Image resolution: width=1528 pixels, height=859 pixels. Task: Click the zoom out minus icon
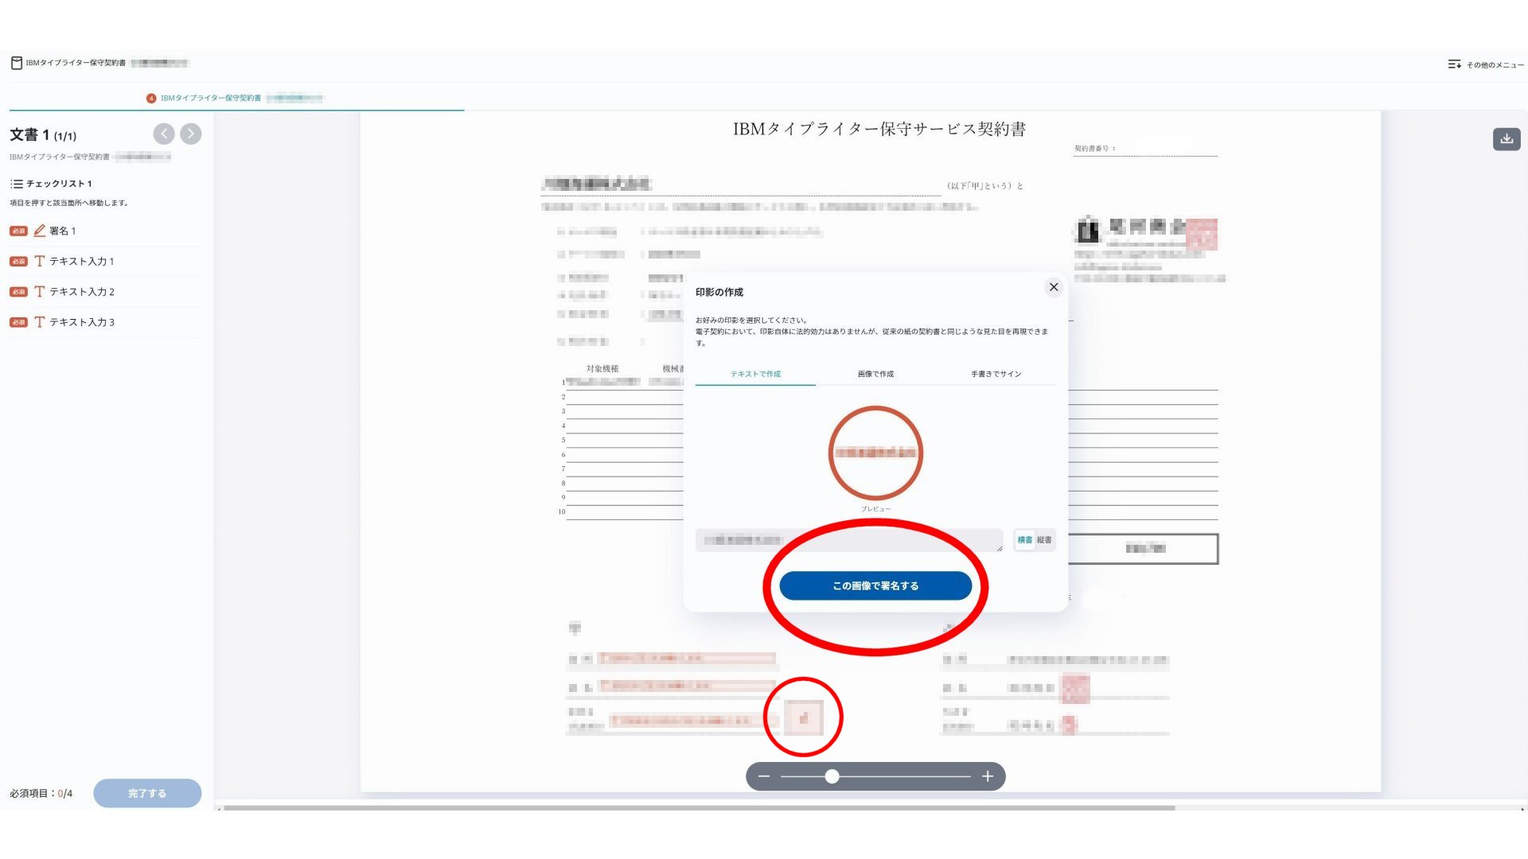(764, 776)
